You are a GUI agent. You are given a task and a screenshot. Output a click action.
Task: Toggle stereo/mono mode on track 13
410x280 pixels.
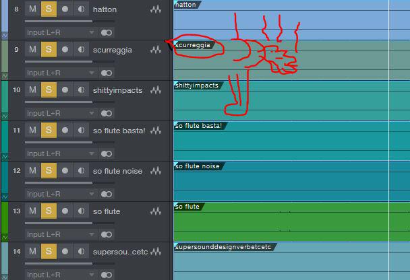[107, 235]
